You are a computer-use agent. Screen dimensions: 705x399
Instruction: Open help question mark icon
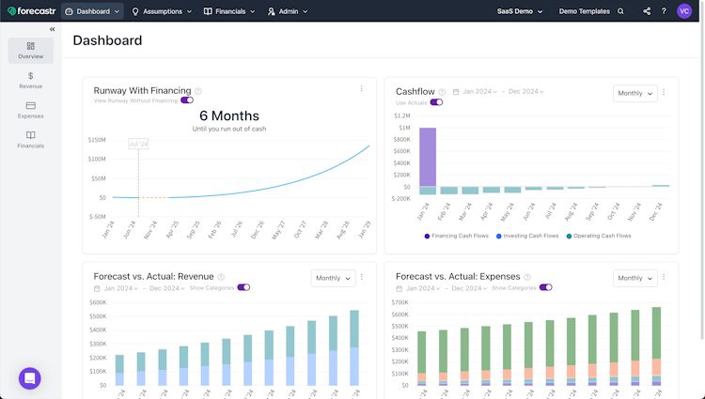(664, 11)
